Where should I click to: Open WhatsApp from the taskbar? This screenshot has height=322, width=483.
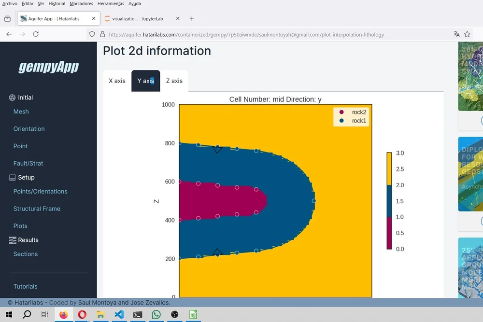click(156, 314)
